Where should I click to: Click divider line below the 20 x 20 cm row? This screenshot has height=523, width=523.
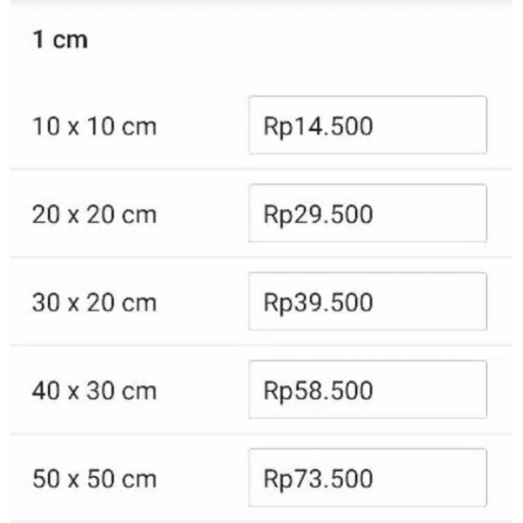point(261,257)
